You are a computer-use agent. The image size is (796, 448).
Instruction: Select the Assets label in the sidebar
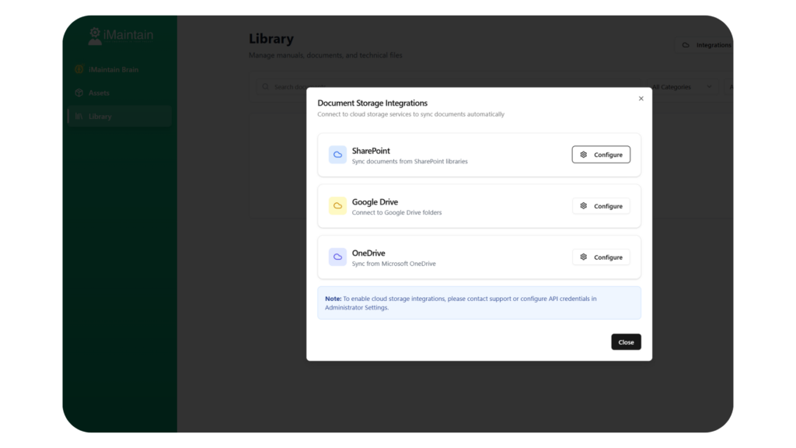99,93
